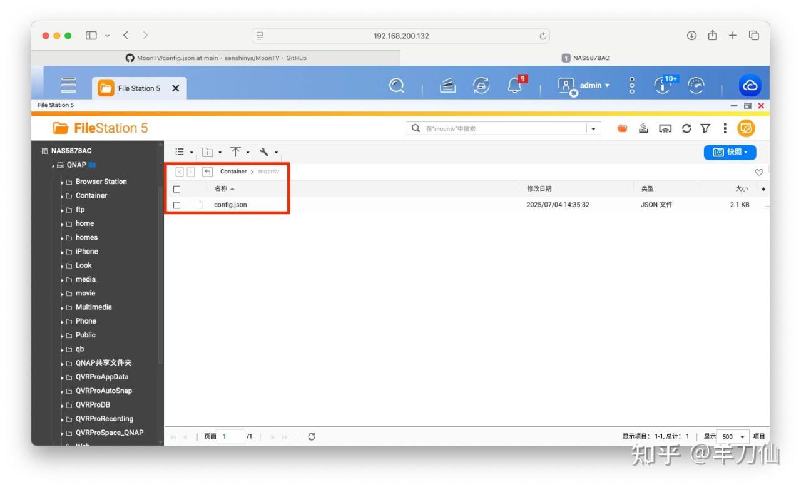Refresh File Station with the refresh icon

tap(686, 128)
